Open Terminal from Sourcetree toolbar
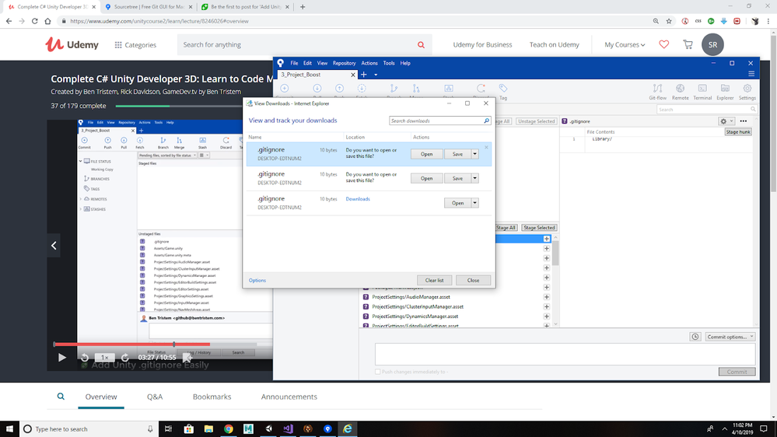Screen dimensions: 777x437 point(702,92)
